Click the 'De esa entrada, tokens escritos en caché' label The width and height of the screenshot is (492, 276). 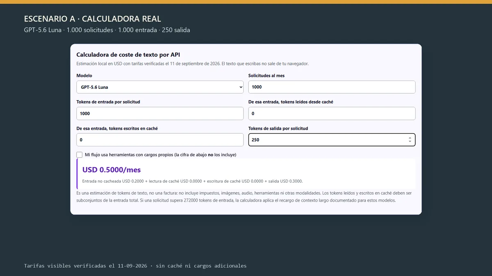pos(117,128)
